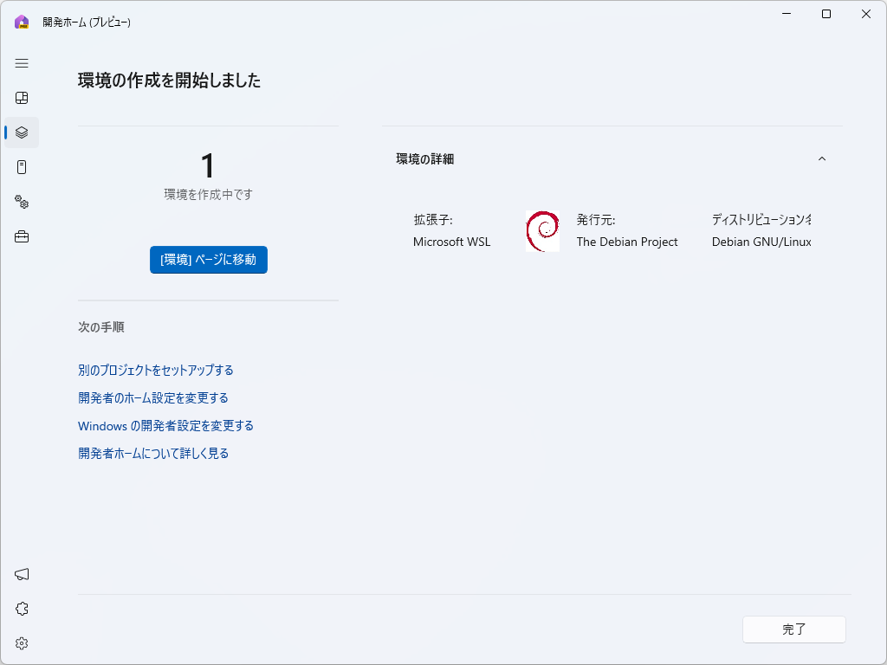Select the The Debian Project publisher text
The height and width of the screenshot is (665, 887).
(627, 242)
